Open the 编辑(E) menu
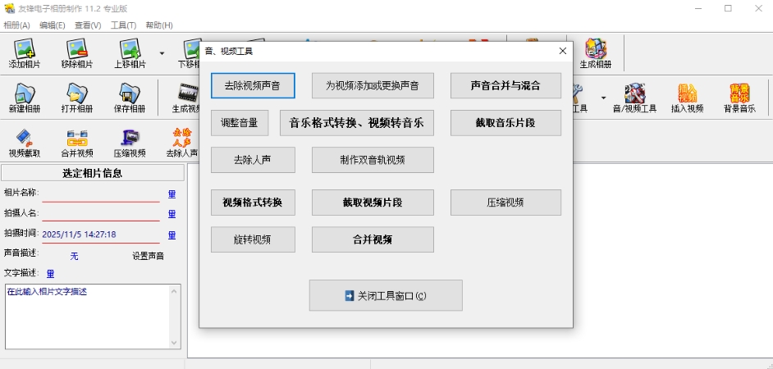Screen dimensions: 773x369 [x=52, y=25]
